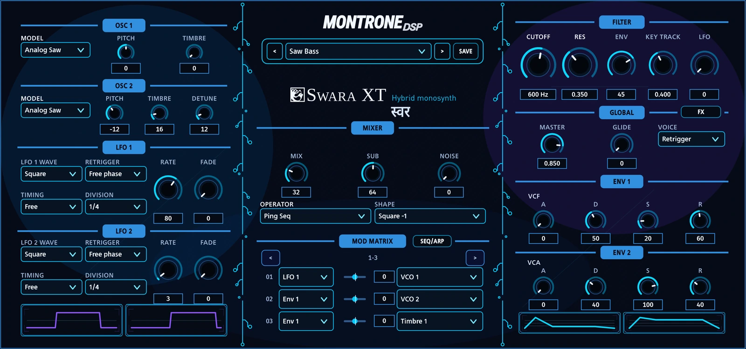746x349 pixels.
Task: Click the mod row 02 amount slider
Action: click(355, 299)
